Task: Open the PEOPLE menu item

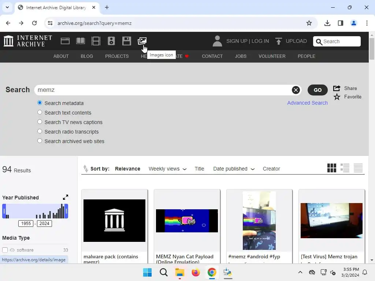Action: (x=307, y=56)
